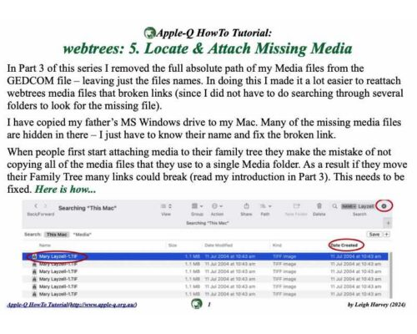Add a search criterion with the plus beside Save

click(386, 235)
